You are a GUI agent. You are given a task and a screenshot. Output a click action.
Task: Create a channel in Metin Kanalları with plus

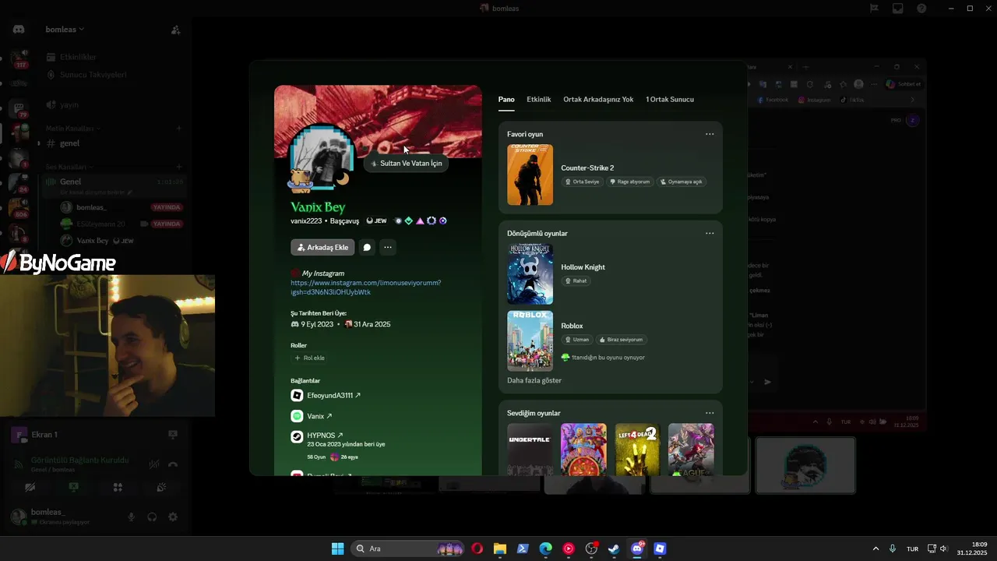[x=178, y=128]
